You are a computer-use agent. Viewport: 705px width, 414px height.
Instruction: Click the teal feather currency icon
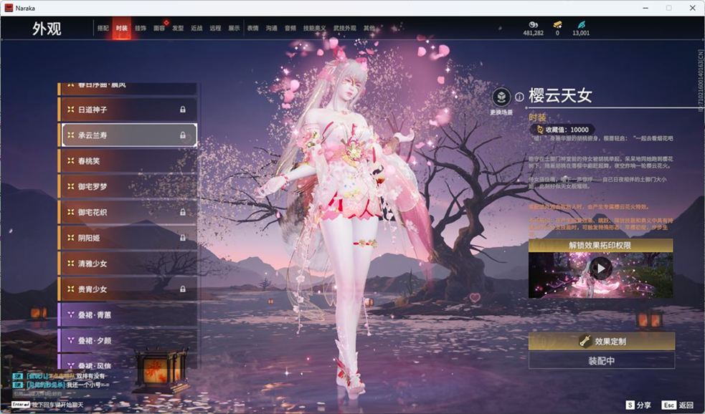[x=582, y=24]
